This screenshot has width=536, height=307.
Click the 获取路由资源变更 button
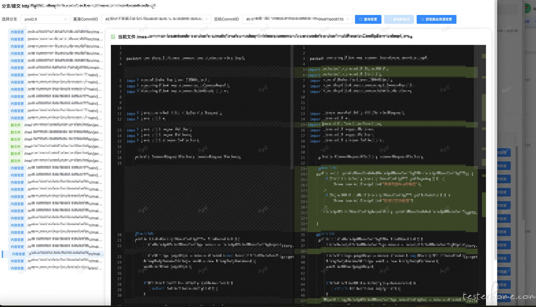tap(436, 19)
